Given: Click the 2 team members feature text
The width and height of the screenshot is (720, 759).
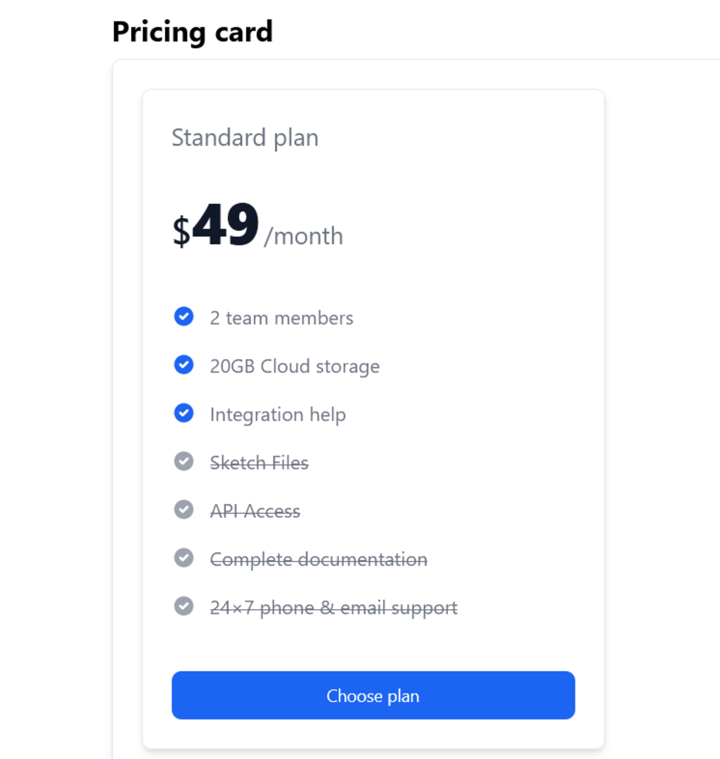Looking at the screenshot, I should point(281,318).
